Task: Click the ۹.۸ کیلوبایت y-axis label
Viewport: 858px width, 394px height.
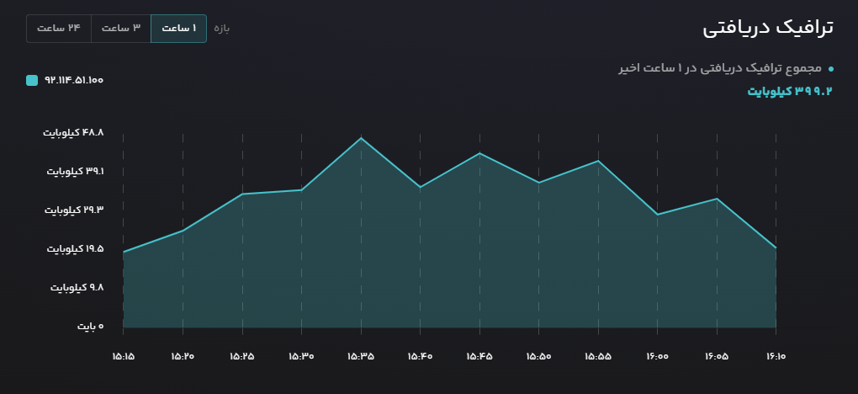Action: click(x=77, y=288)
